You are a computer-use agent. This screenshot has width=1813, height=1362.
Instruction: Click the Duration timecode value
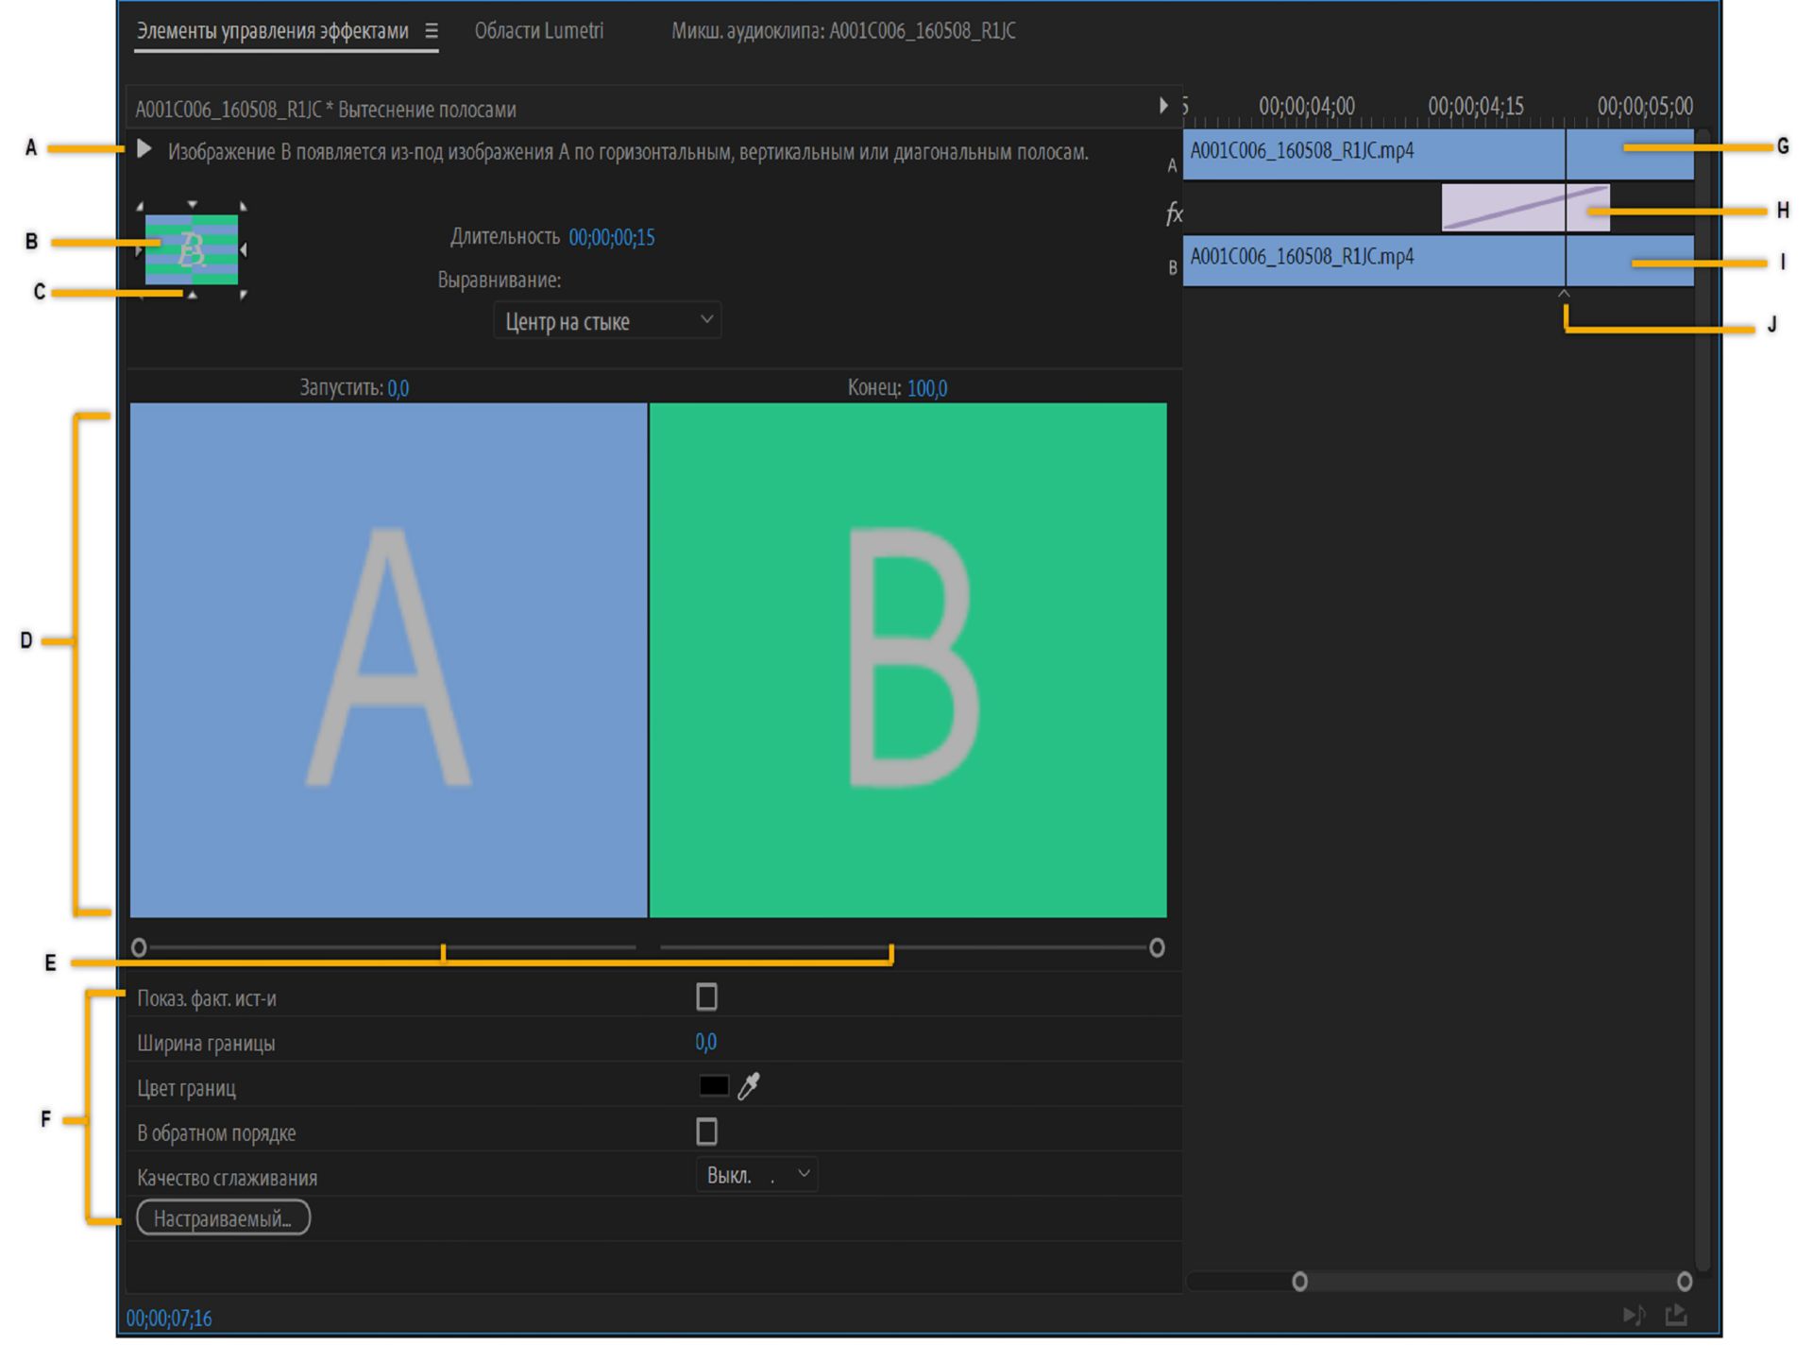coord(611,237)
